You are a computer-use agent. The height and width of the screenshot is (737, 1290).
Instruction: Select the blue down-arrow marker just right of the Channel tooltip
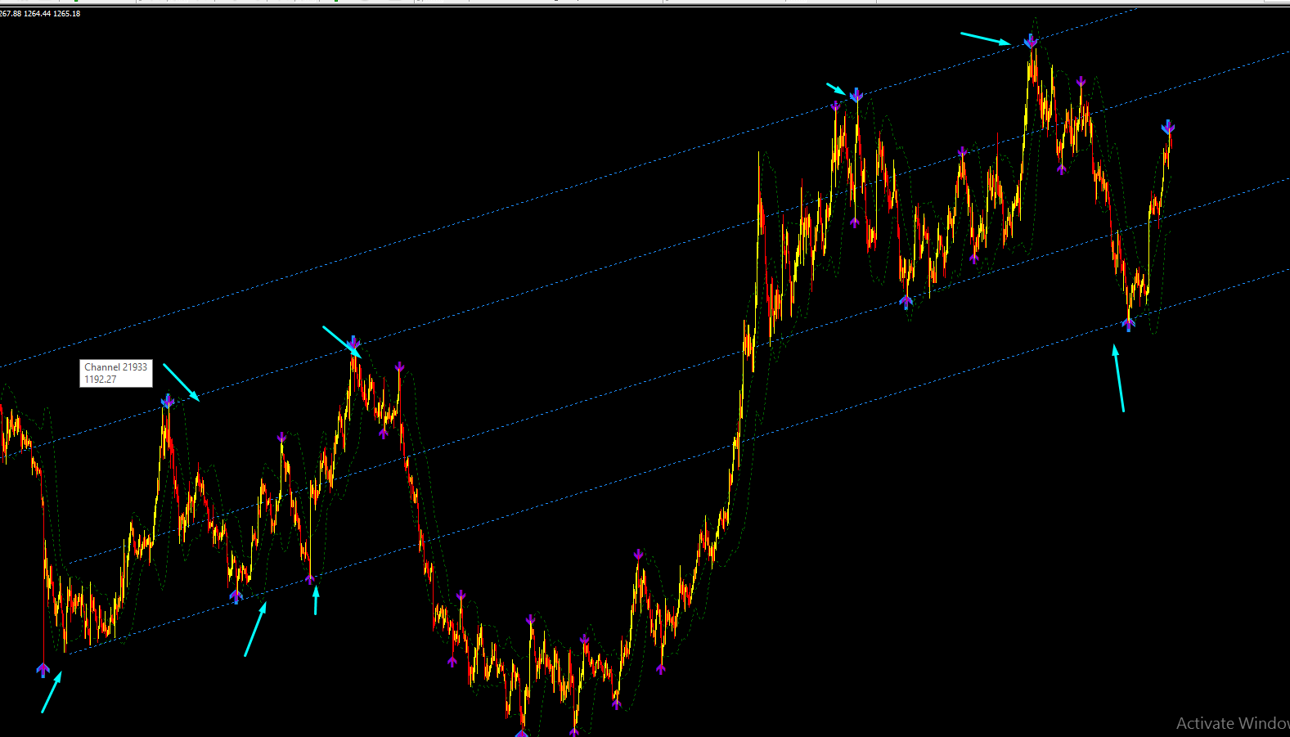click(168, 401)
